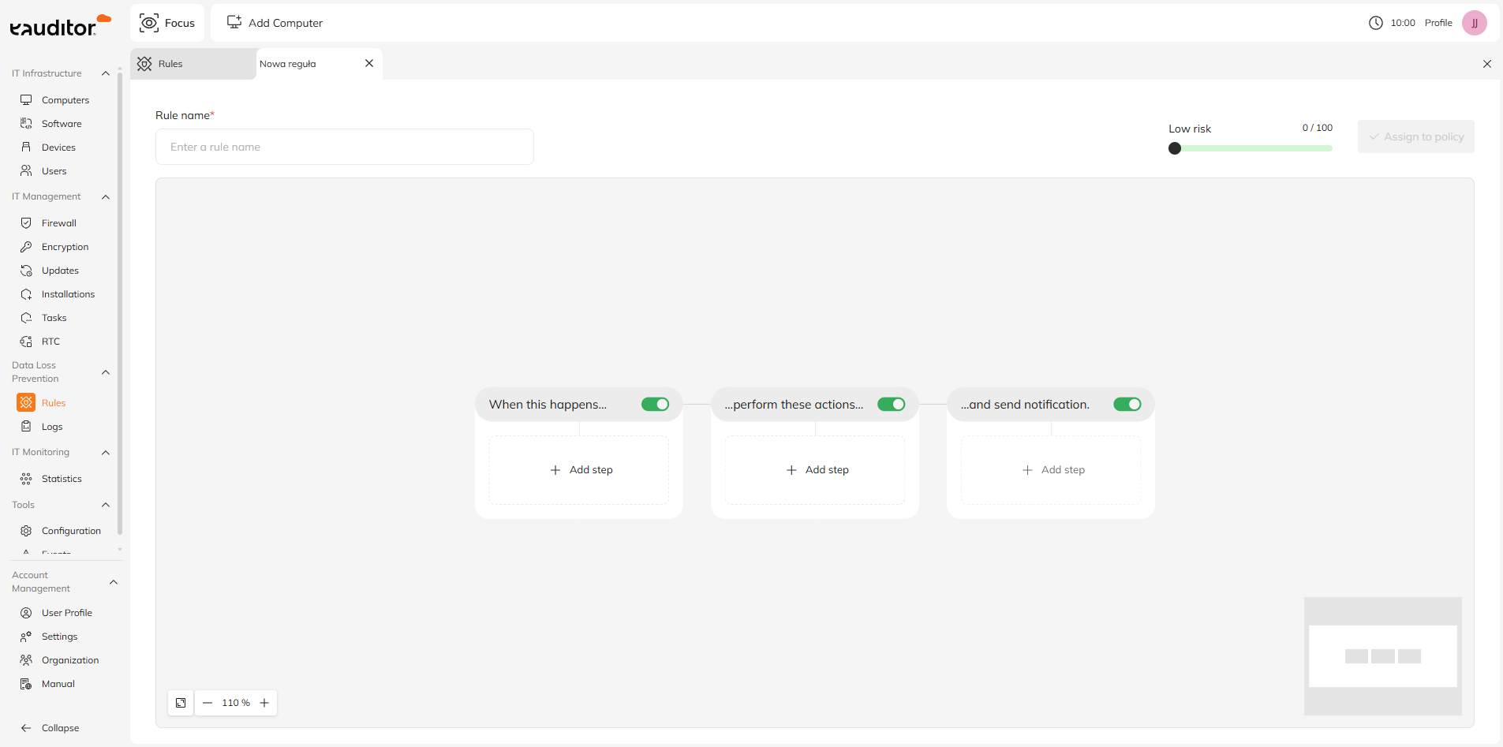Screen dimensions: 1503x747
Task: Switch to the Rules tab
Action: [170, 64]
